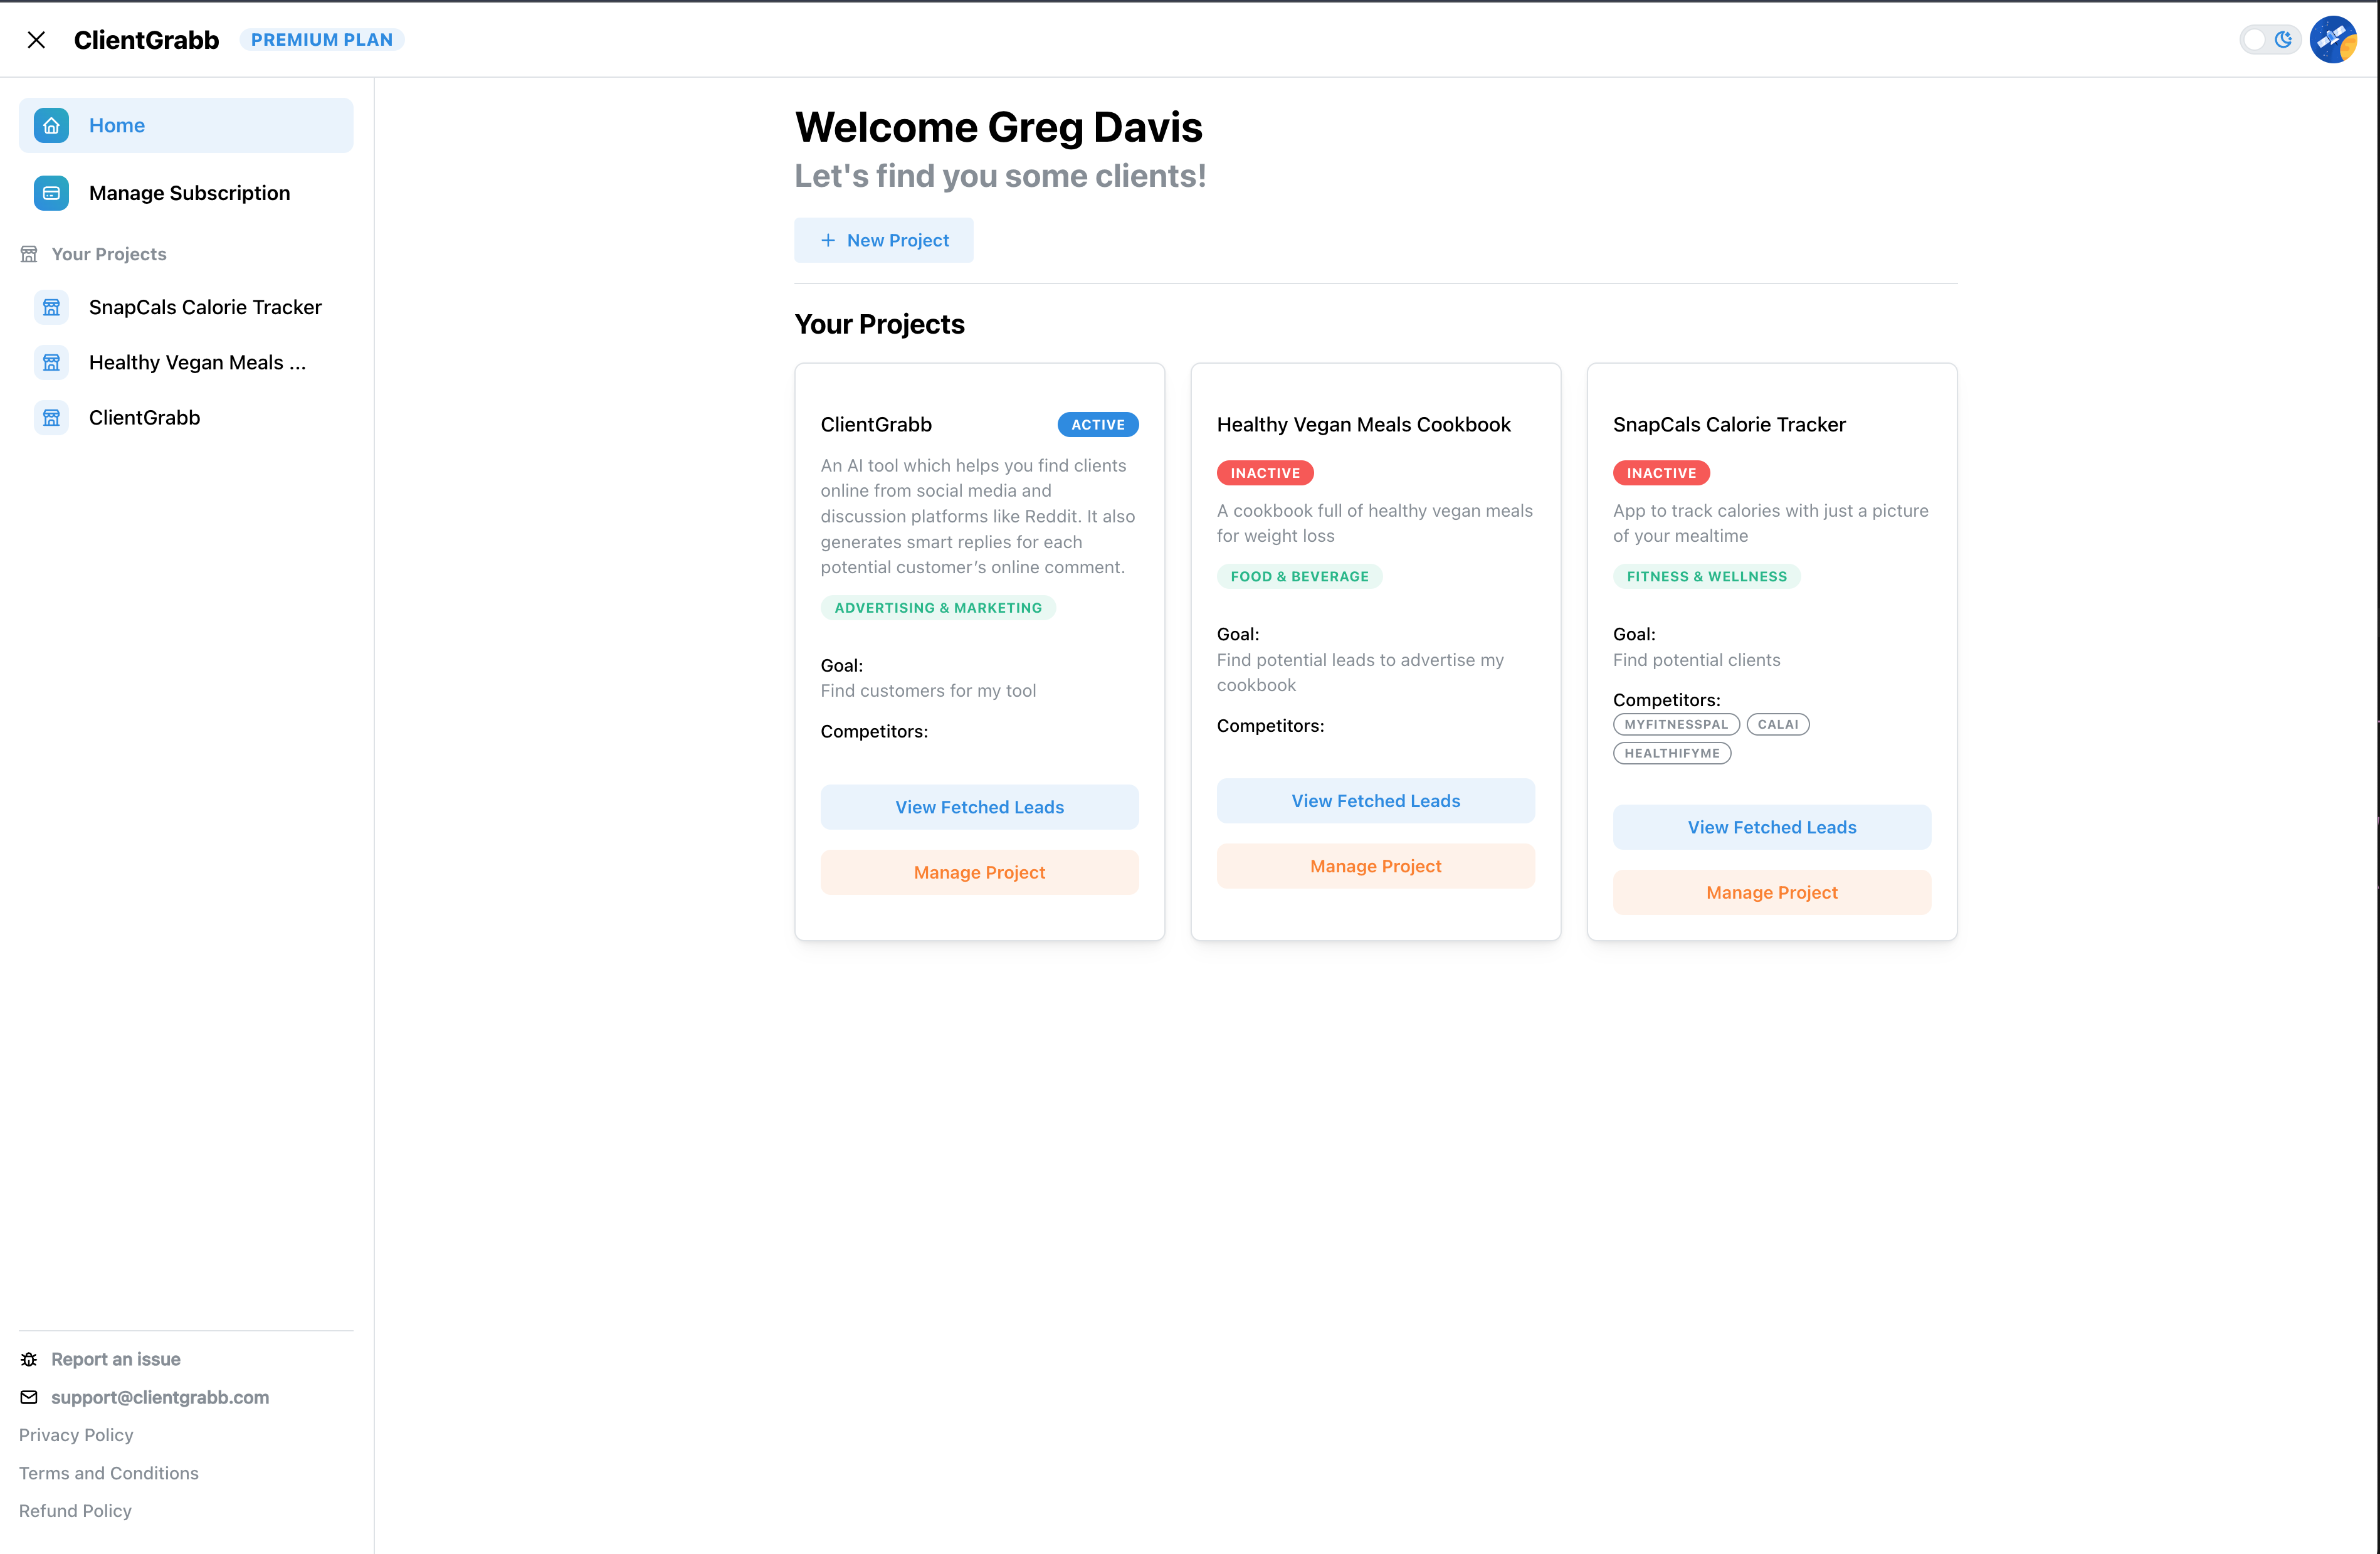Open the user avatar profile menu

coord(2333,40)
